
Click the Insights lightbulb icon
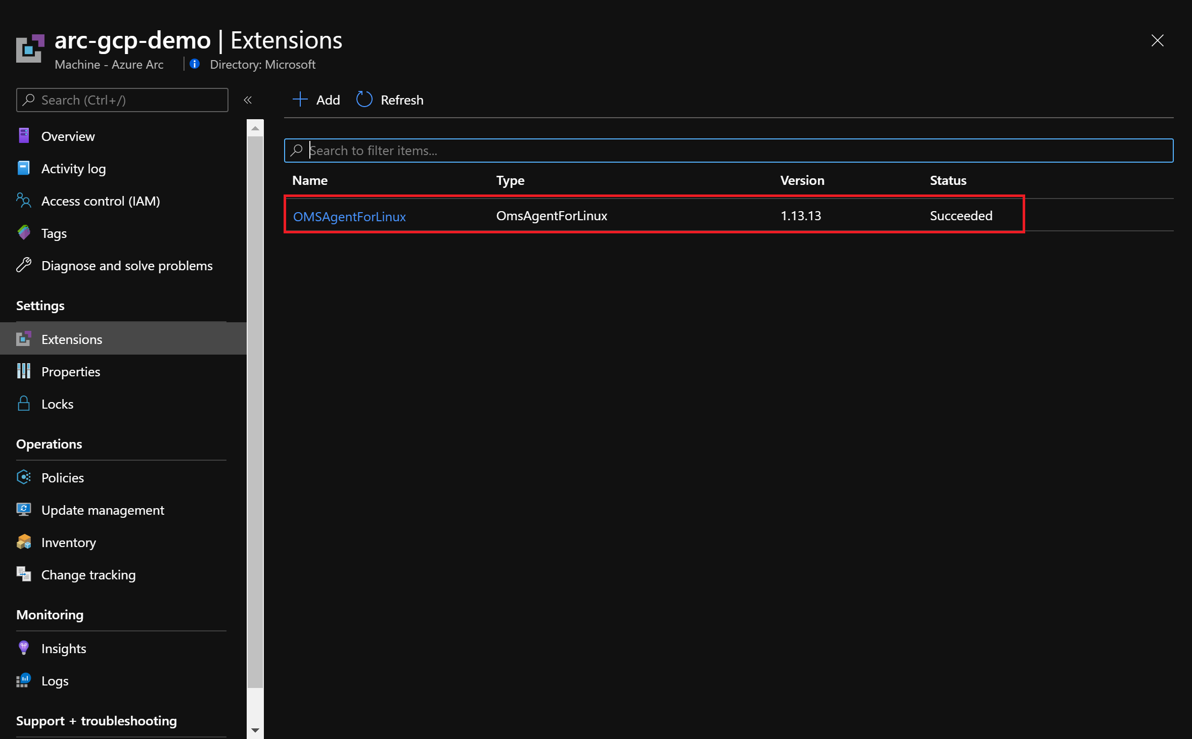[x=24, y=648]
